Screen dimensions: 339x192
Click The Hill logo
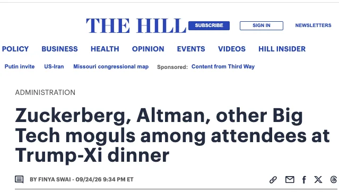pyautogui.click(x=136, y=26)
